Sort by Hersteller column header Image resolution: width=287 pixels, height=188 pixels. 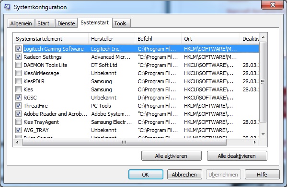tap(112, 39)
